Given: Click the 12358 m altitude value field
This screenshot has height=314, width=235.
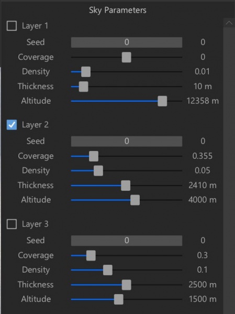Looking at the screenshot, I should click(x=203, y=101).
